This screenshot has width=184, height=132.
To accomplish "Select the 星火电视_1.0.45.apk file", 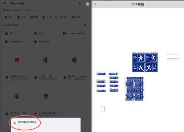I will 75,64.
